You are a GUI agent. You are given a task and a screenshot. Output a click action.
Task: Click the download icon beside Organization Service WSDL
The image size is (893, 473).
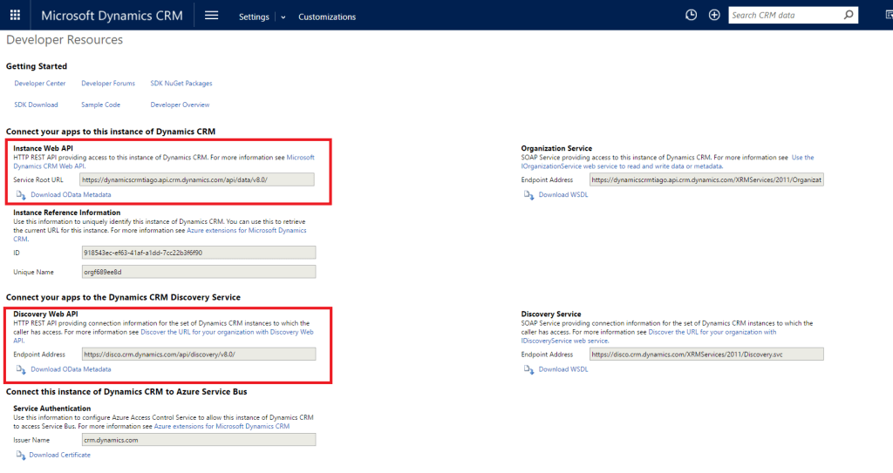pos(528,194)
